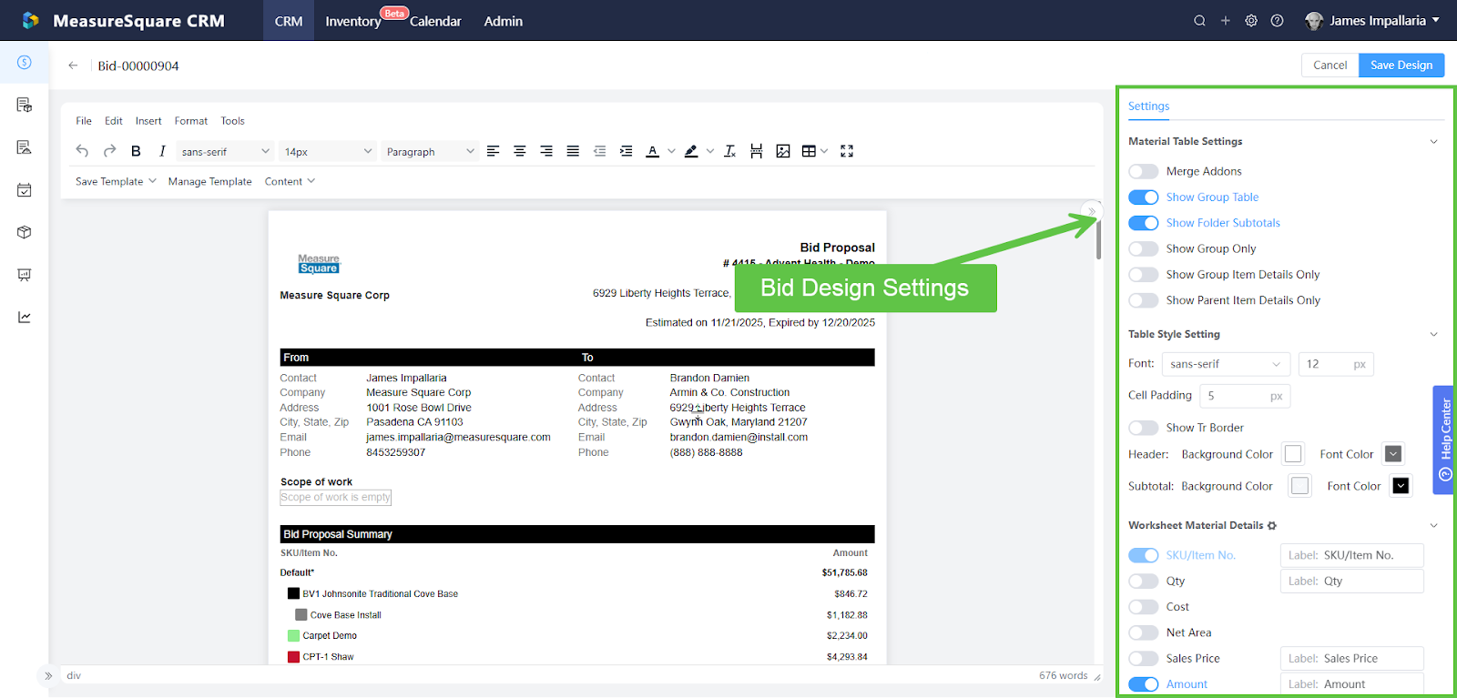
Task: Align text left
Action: pyautogui.click(x=493, y=151)
